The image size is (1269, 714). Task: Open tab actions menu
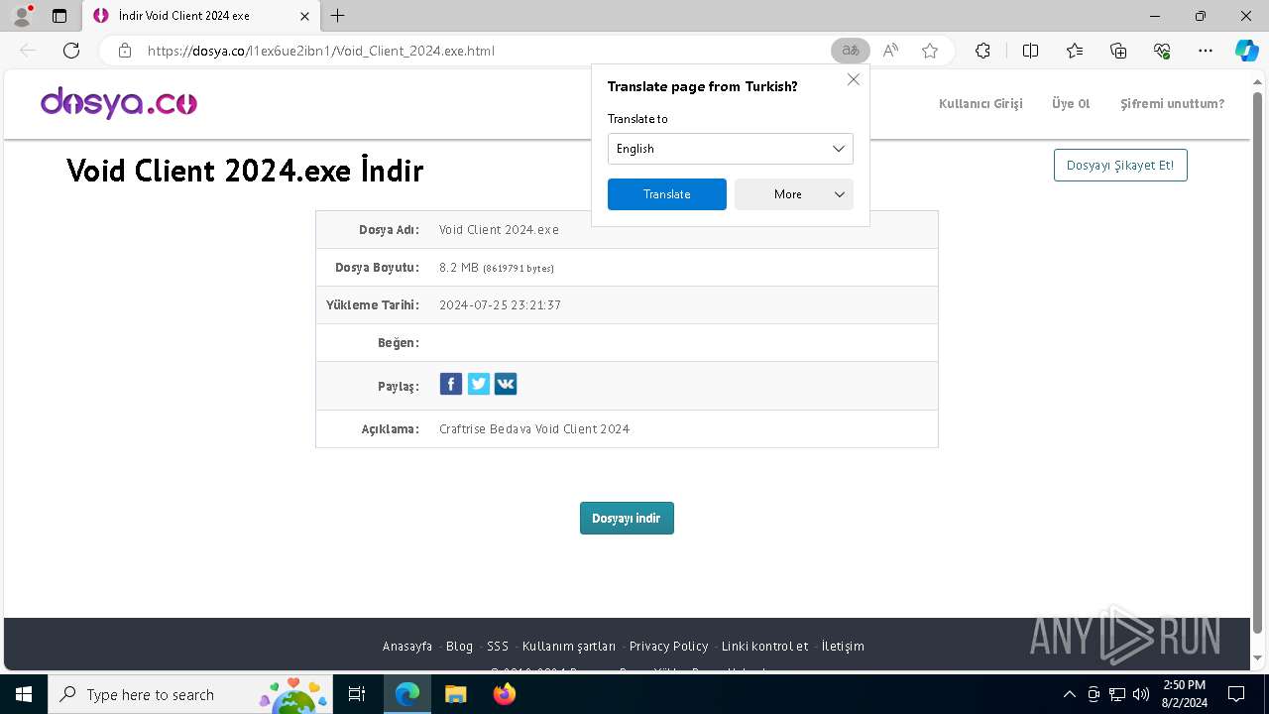59,16
